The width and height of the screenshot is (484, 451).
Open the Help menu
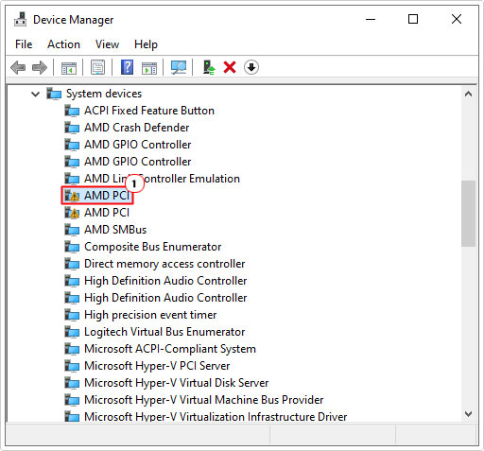click(x=146, y=44)
